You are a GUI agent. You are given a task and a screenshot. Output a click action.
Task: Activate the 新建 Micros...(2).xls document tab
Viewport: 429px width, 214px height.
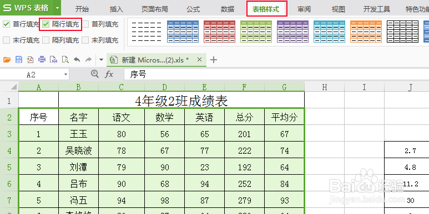tap(155, 60)
